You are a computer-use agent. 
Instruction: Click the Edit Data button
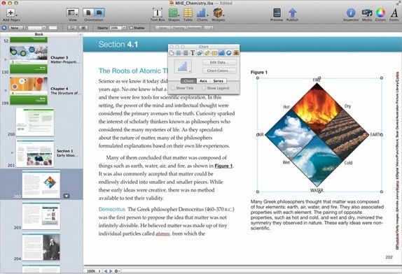(219, 62)
